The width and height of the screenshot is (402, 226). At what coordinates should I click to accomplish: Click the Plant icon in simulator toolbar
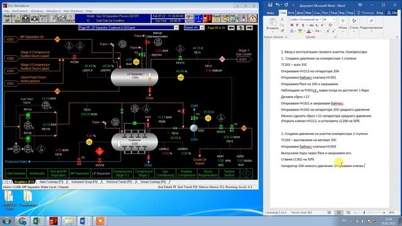click(216, 18)
